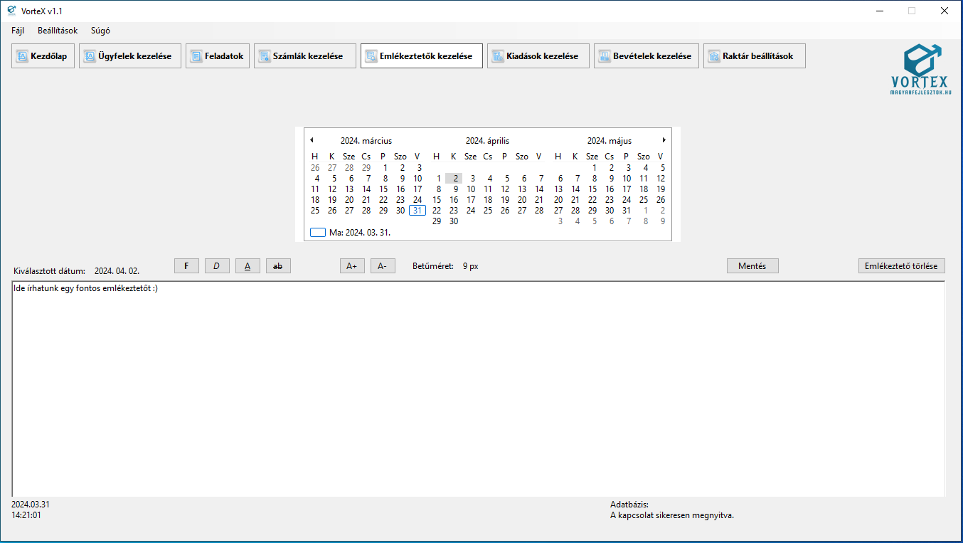963x543 pixels.
Task: Open Raktár beállítások warehouse settings
Action: coord(754,56)
